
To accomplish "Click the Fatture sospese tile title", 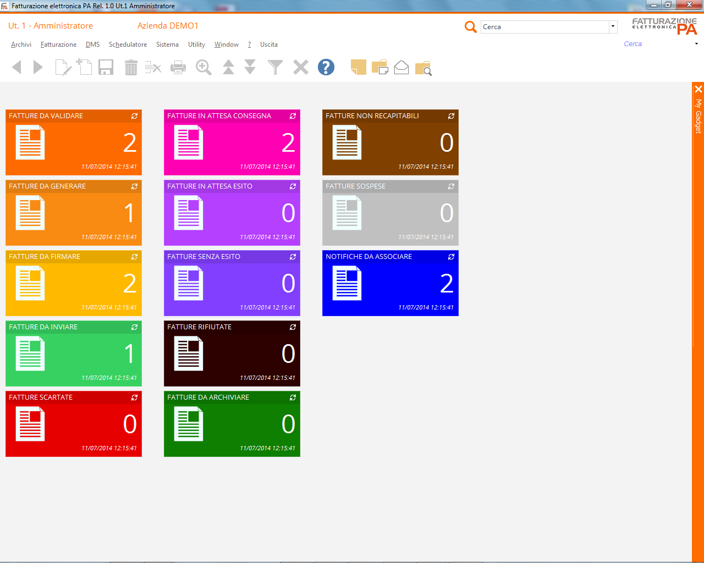I will coord(355,186).
